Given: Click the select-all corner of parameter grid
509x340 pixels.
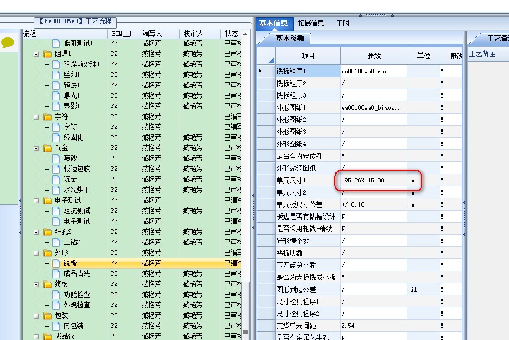Looking at the screenshot, I should (x=271, y=61).
